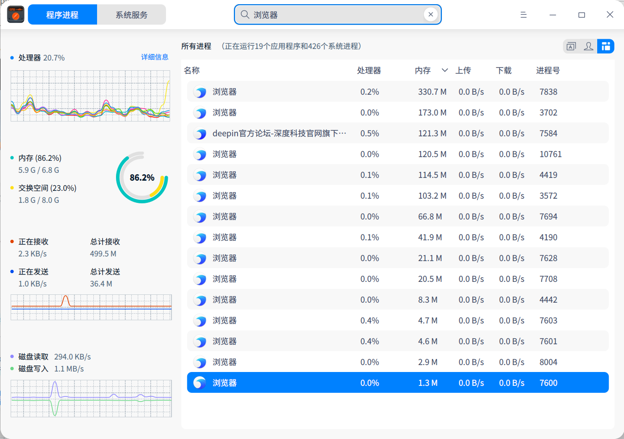Select the my-processes user view icon
Viewport: 624px width, 439px height.
coord(588,46)
